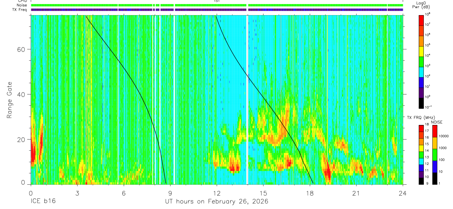Click the purple TX Freq strip above the plot

click(217, 10)
